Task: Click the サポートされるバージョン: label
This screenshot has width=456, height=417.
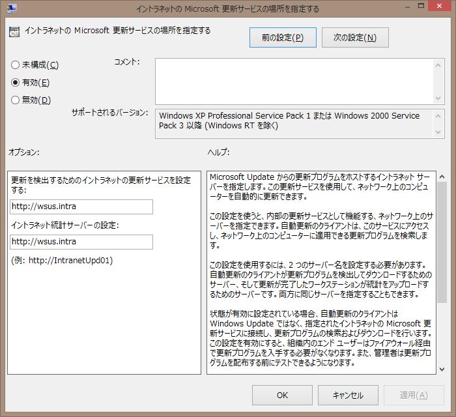Action: coord(109,113)
